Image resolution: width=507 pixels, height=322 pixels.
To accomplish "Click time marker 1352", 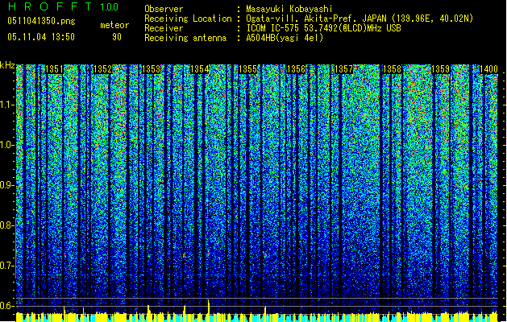I will (x=102, y=69).
